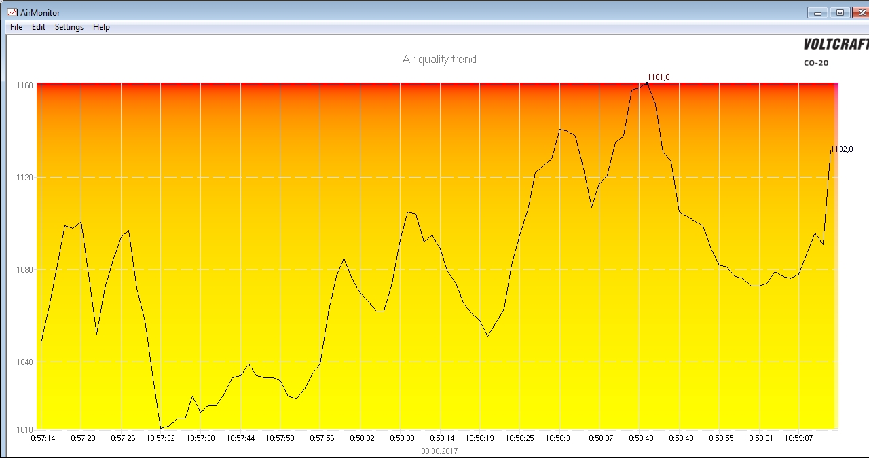Click the 1080 y-axis value label
Image resolution: width=869 pixels, height=458 pixels.
click(25, 270)
